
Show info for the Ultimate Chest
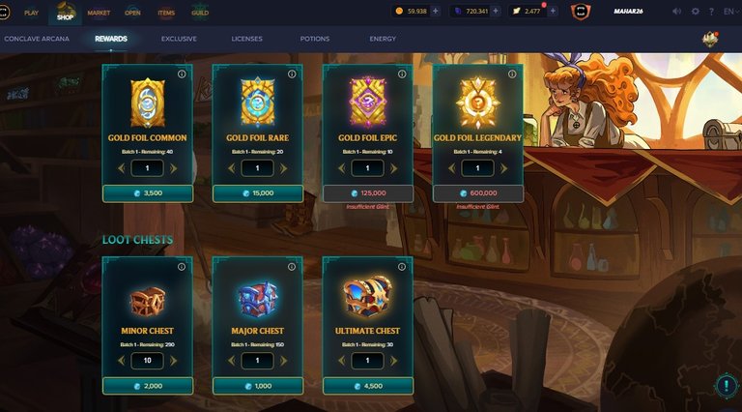[x=402, y=267]
